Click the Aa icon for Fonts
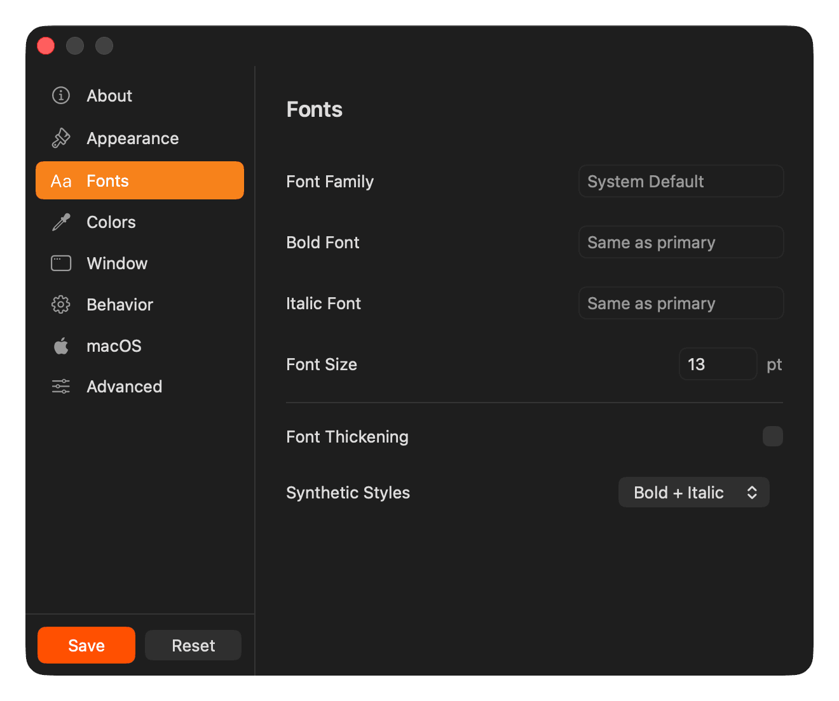This screenshot has height=701, width=839. point(60,180)
